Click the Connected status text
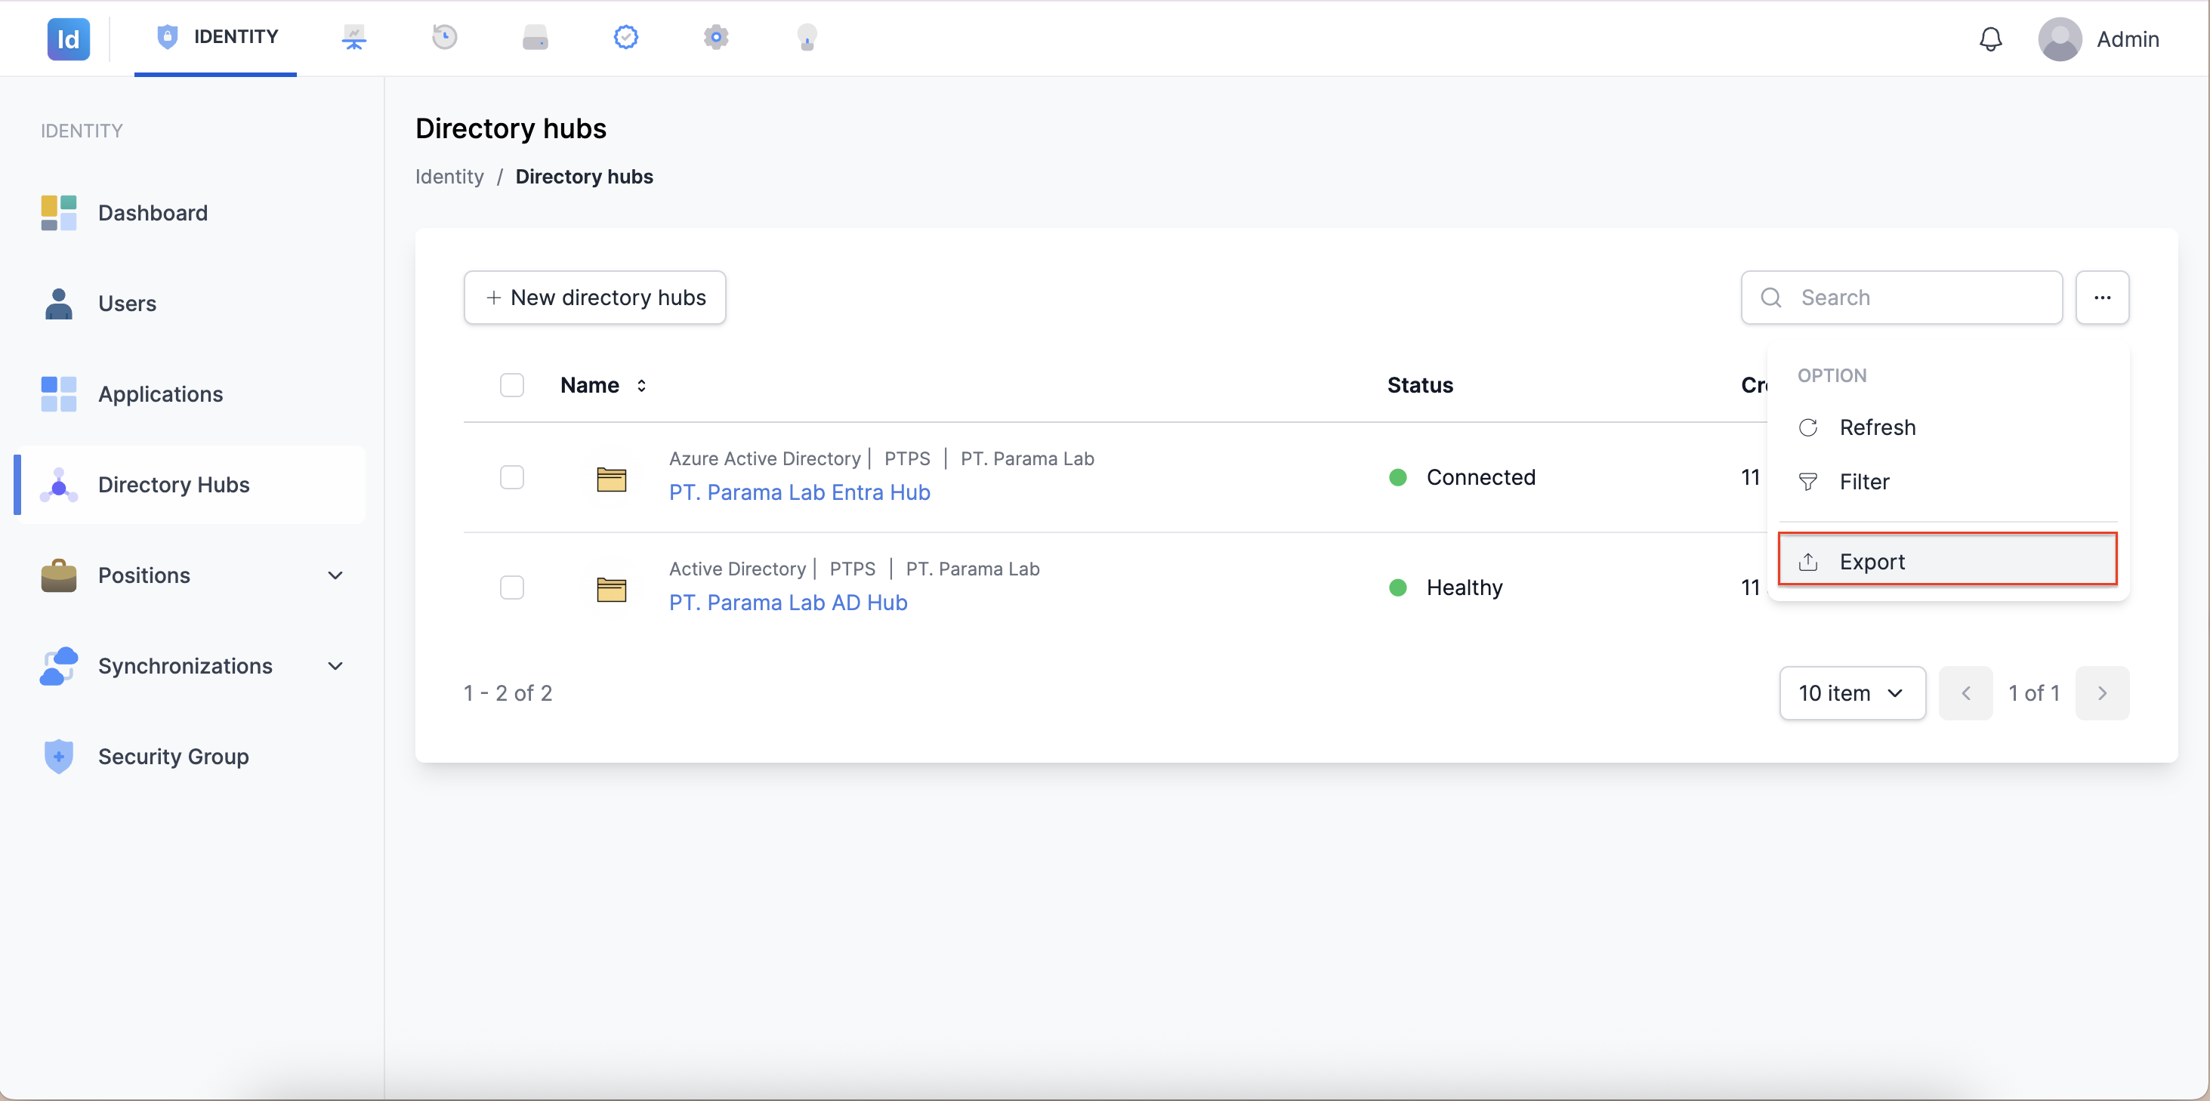 (x=1481, y=476)
